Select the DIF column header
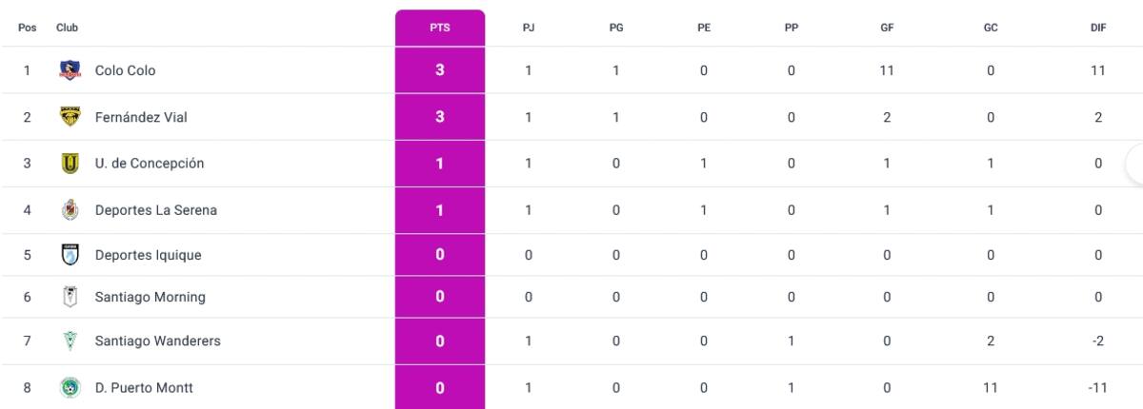Viewport: 1143px width, 409px height. 1098,28
